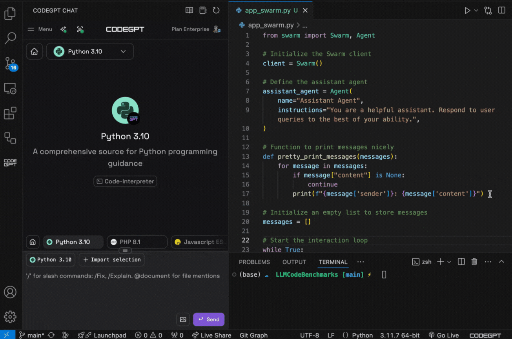The image size is (512, 339).
Task: Show errors and warnings count
Action: tap(149, 335)
